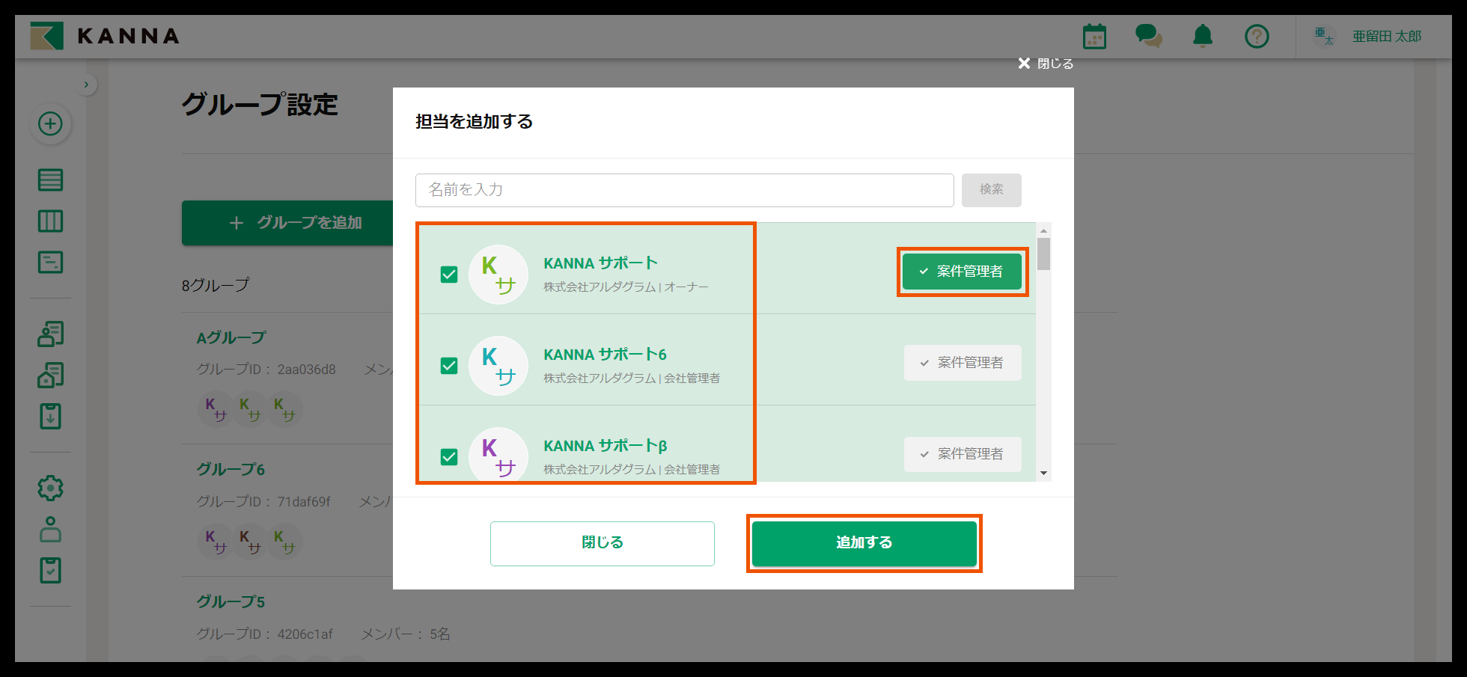Check notifications via the bell icon
Viewport: 1467px width, 677px height.
pos(1202,35)
